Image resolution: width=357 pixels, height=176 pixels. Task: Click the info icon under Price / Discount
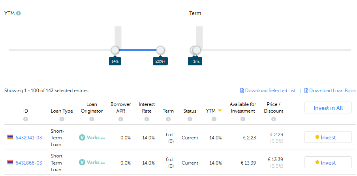(x=274, y=119)
